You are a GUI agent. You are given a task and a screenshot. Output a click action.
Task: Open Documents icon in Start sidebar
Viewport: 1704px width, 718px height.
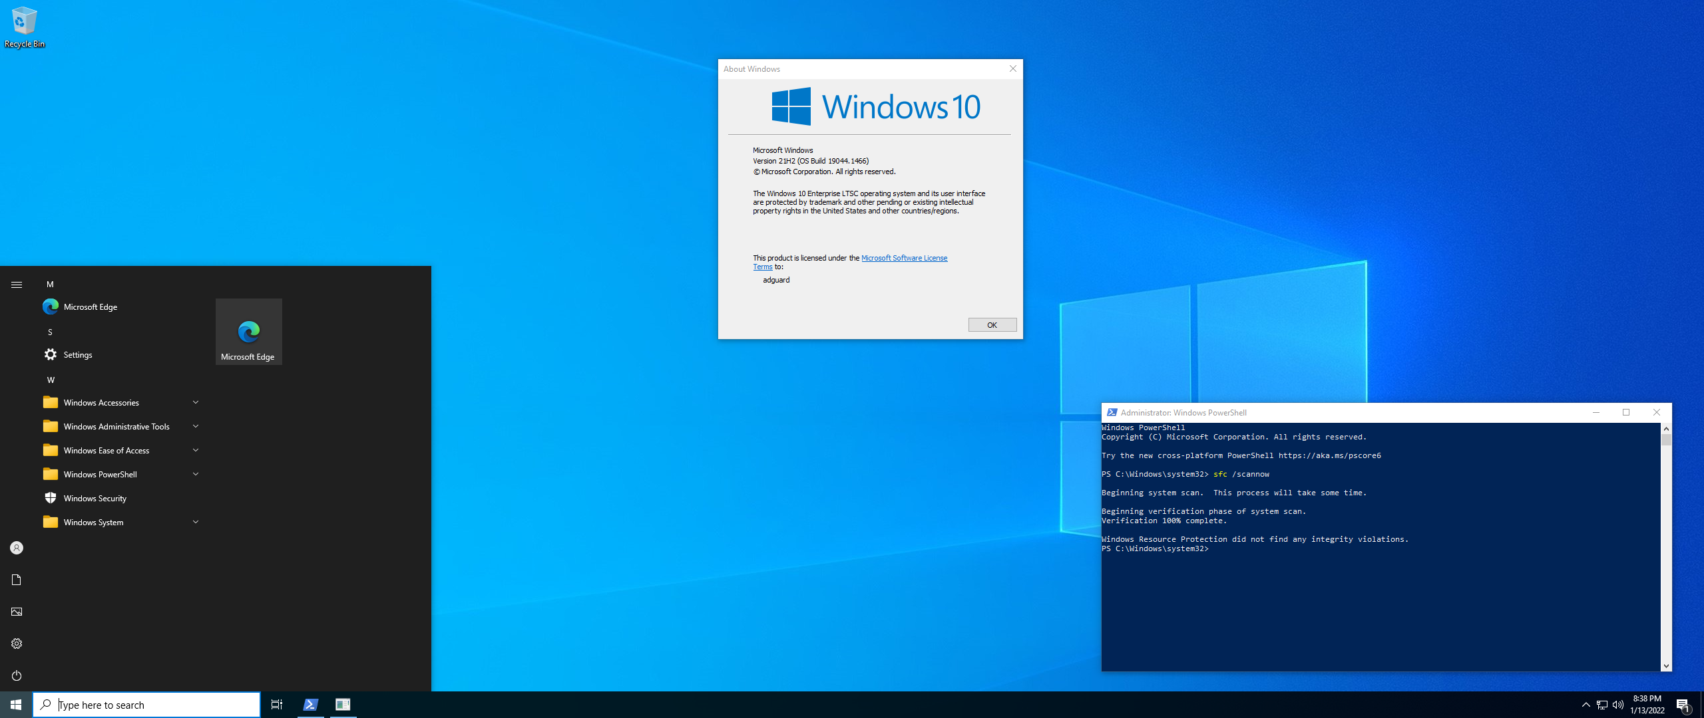pyautogui.click(x=17, y=580)
